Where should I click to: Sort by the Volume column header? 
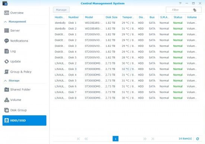[192, 17]
